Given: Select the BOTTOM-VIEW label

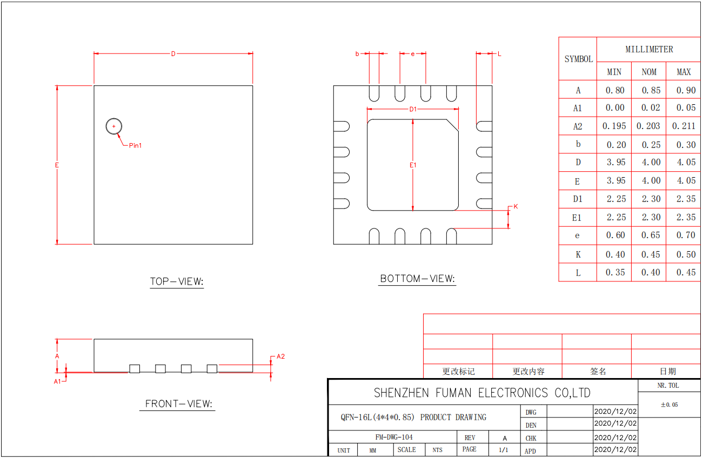Looking at the screenshot, I should [417, 278].
